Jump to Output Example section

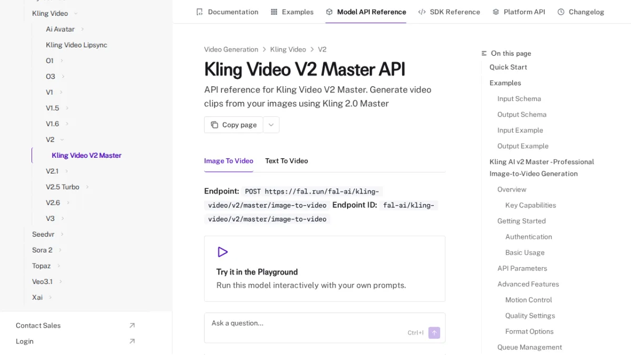[x=523, y=146]
